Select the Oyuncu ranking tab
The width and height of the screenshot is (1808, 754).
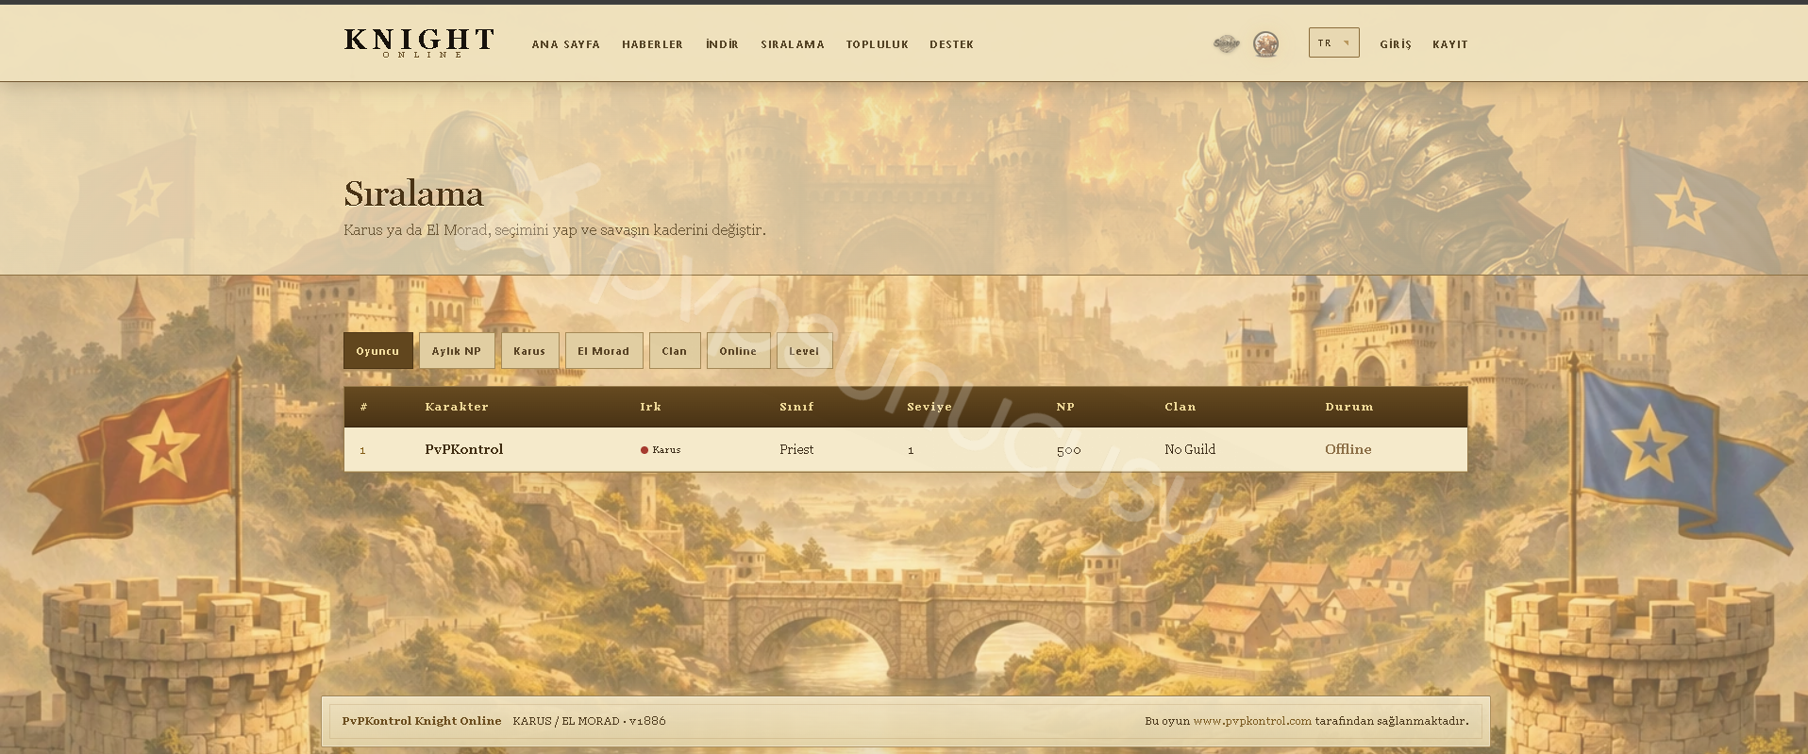click(377, 351)
